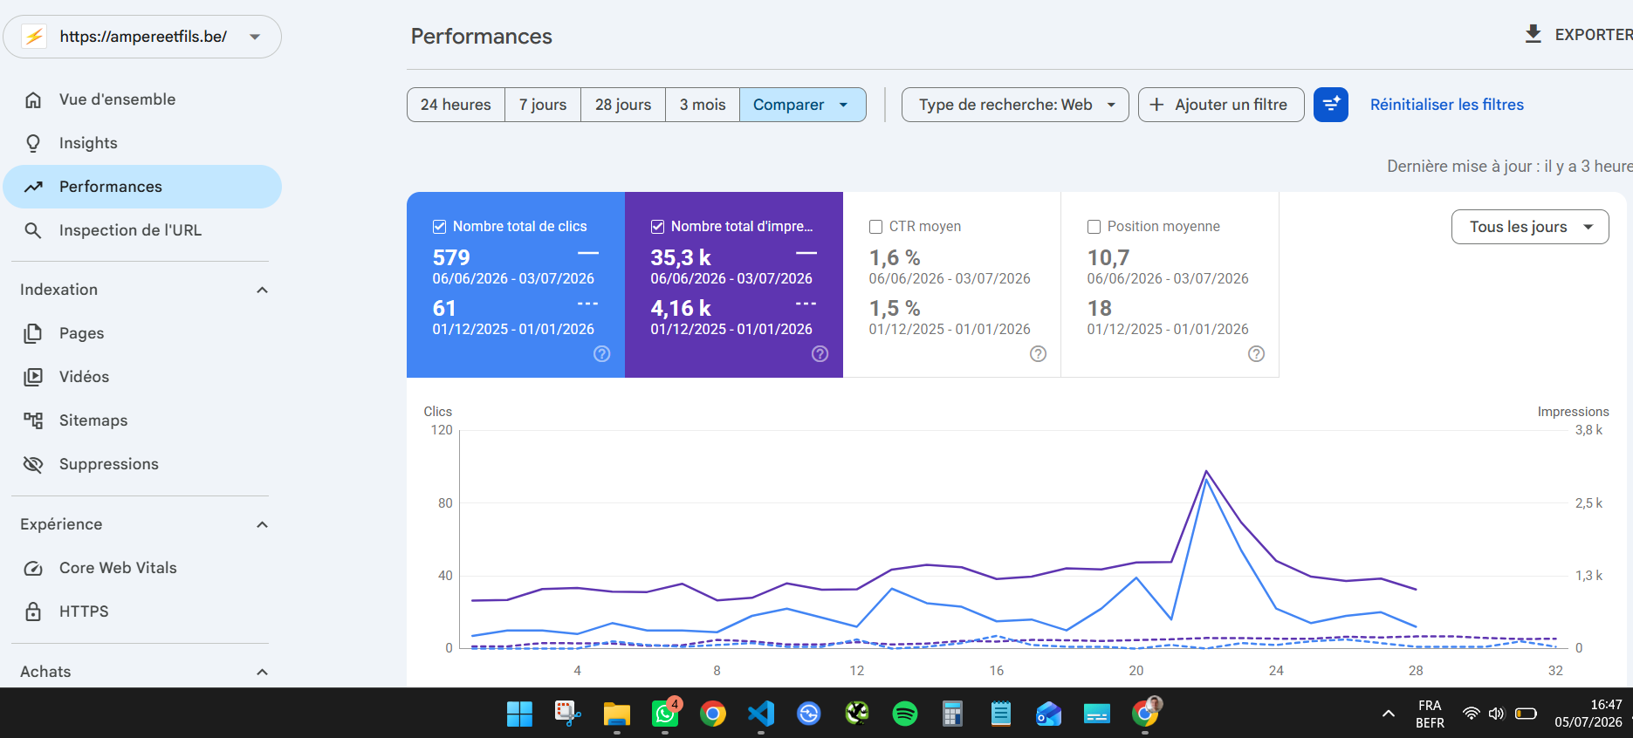Select the 3 mois date range
This screenshot has width=1633, height=738.
[703, 105]
